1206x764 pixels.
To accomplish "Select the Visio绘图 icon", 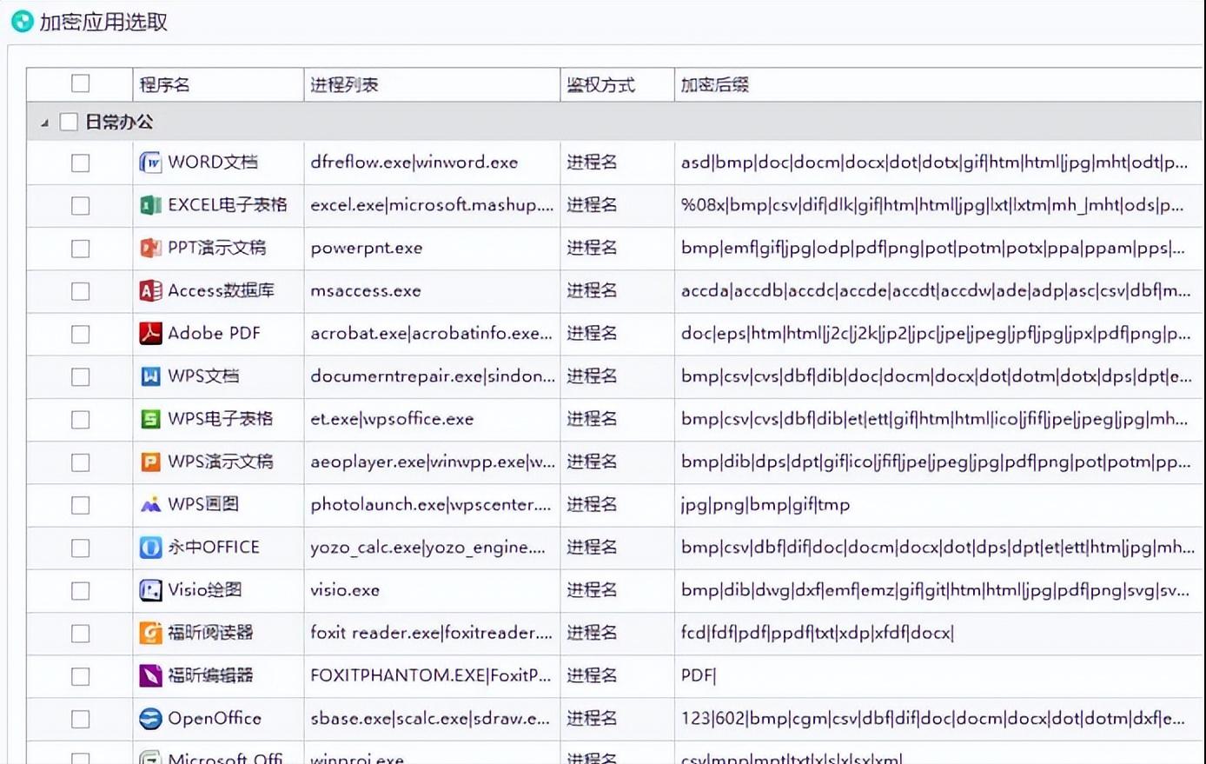I will pyautogui.click(x=151, y=590).
